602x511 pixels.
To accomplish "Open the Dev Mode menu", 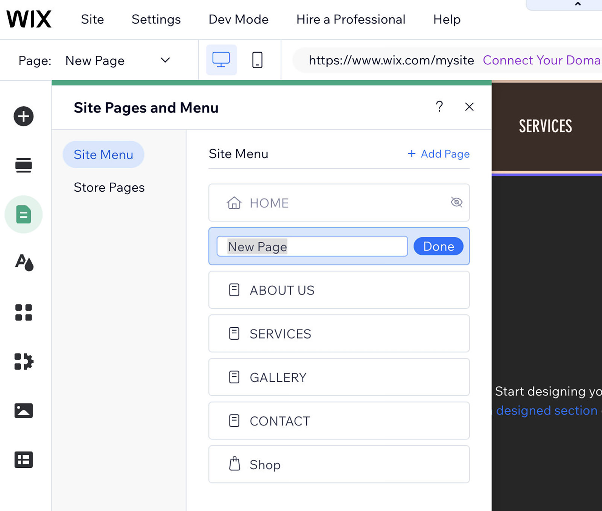I will (x=239, y=19).
